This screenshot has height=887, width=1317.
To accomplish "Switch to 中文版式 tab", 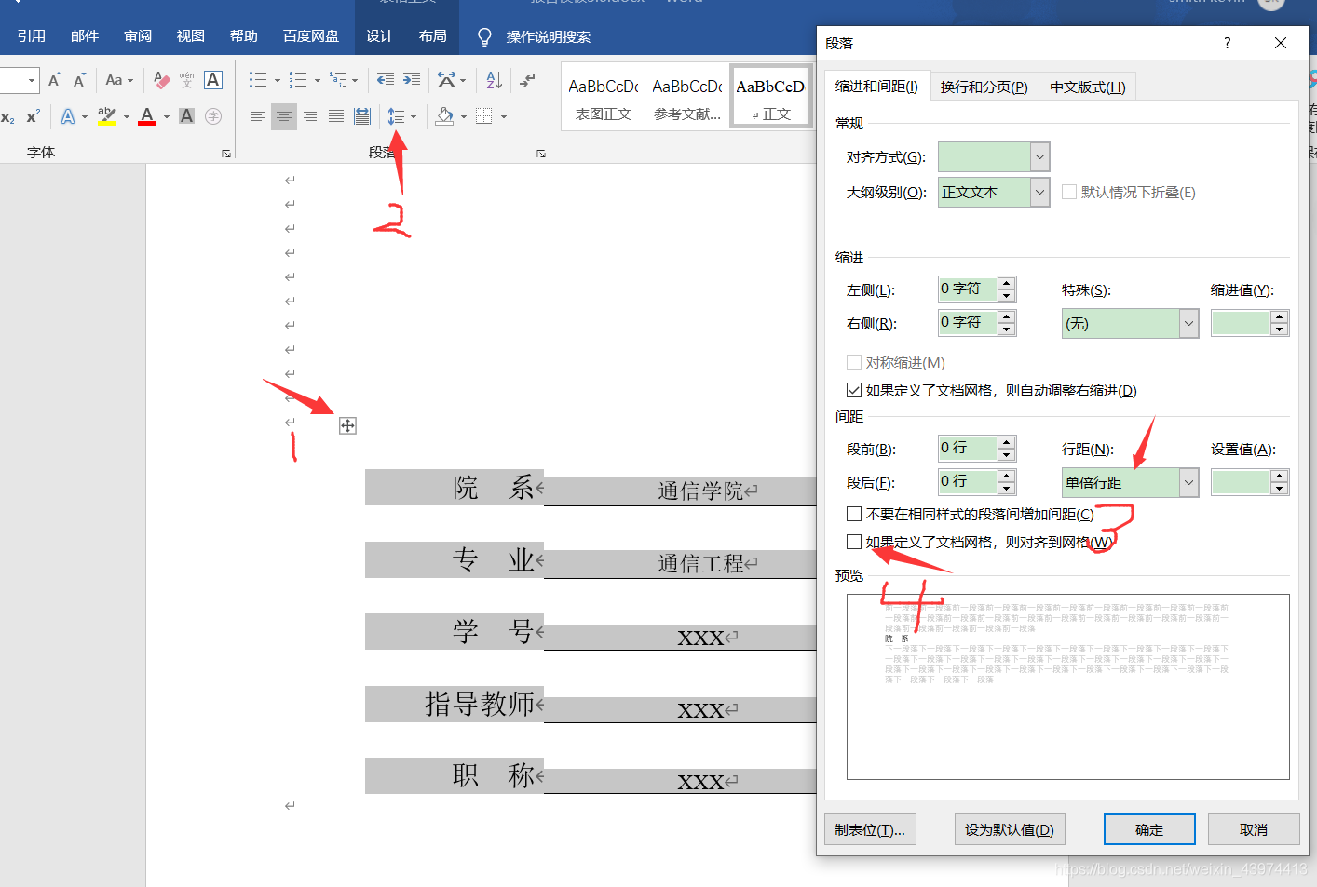I will click(1088, 87).
